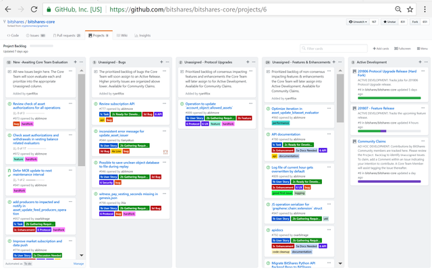The height and width of the screenshot is (270, 432).
Task: Add a card to Unassigned - Bugs column
Action: [x=161, y=62]
